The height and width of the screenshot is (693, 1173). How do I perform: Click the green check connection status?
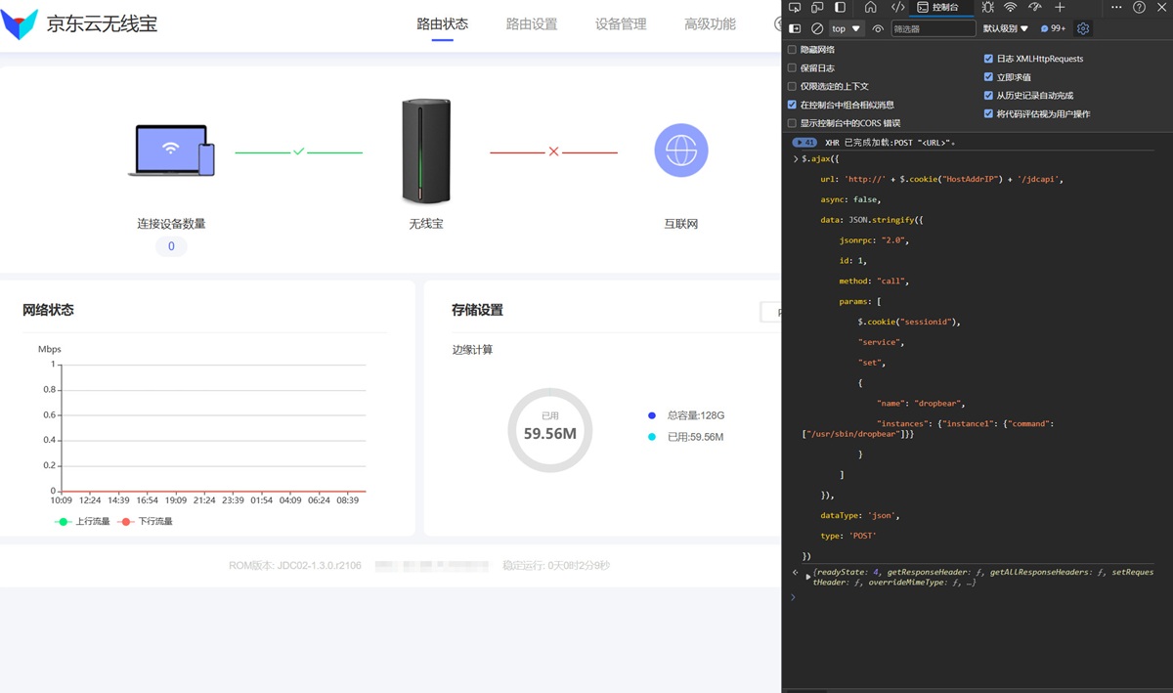pos(299,152)
